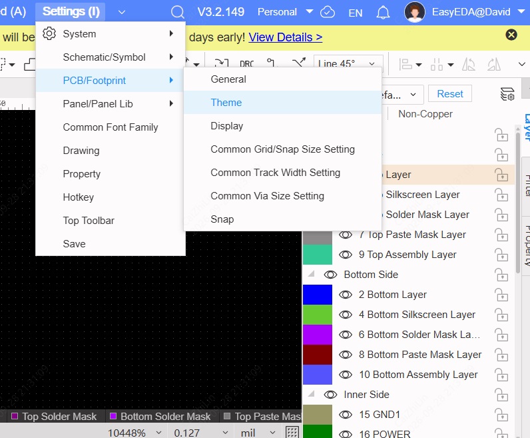This screenshot has height=438, width=530.
Task: Open General under PCB/Footprint
Action: click(282, 79)
